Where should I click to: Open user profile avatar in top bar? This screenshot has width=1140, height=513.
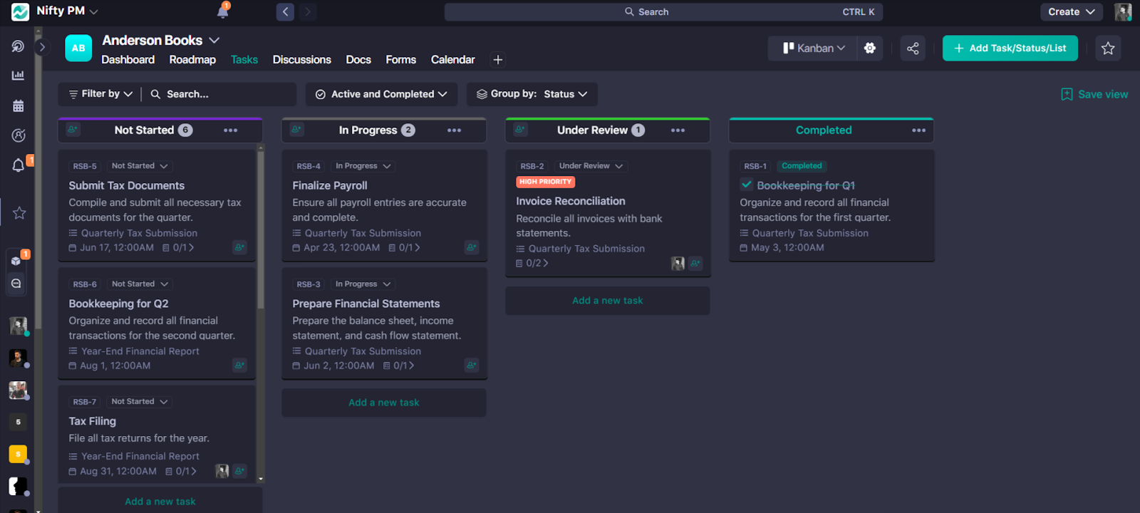pyautogui.click(x=1123, y=11)
